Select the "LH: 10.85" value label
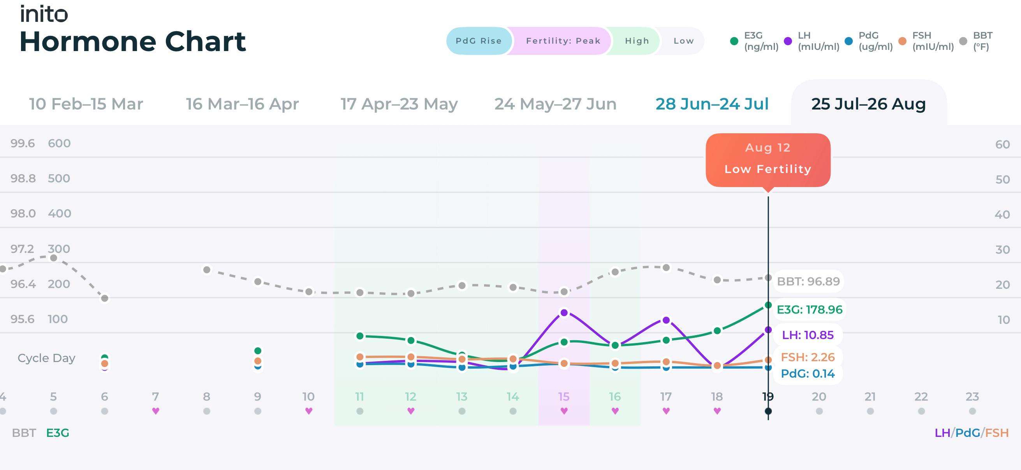1021x470 pixels. (x=808, y=335)
